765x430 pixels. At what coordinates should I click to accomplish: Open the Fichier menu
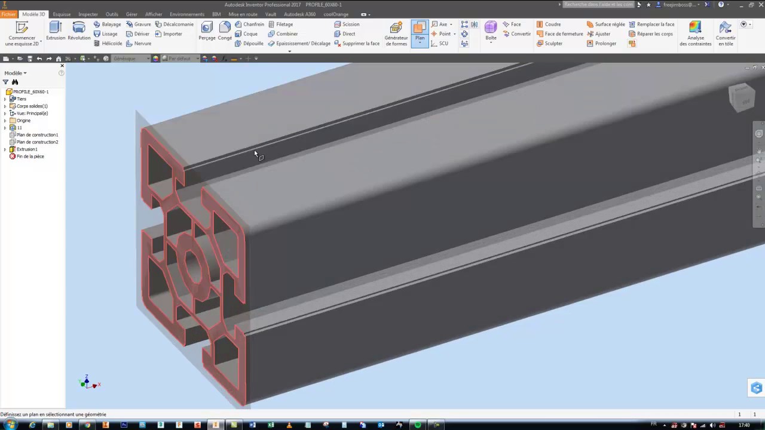[x=9, y=14]
